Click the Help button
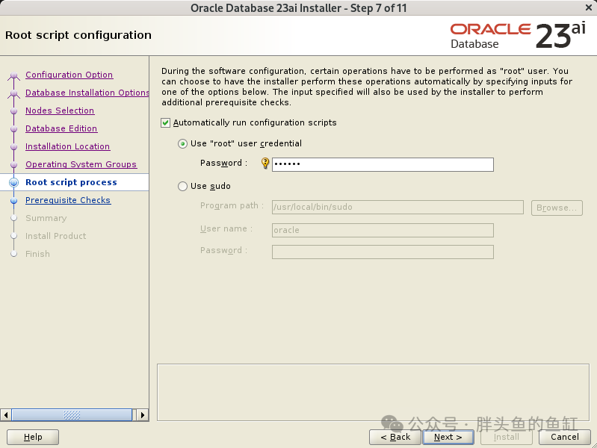 (33, 437)
